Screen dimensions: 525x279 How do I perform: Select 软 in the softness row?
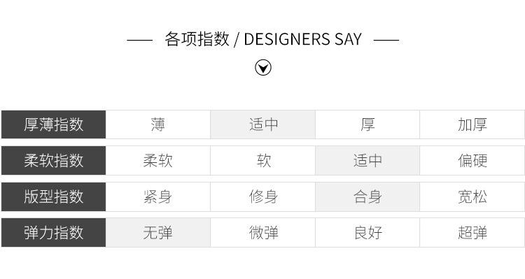coord(262,160)
